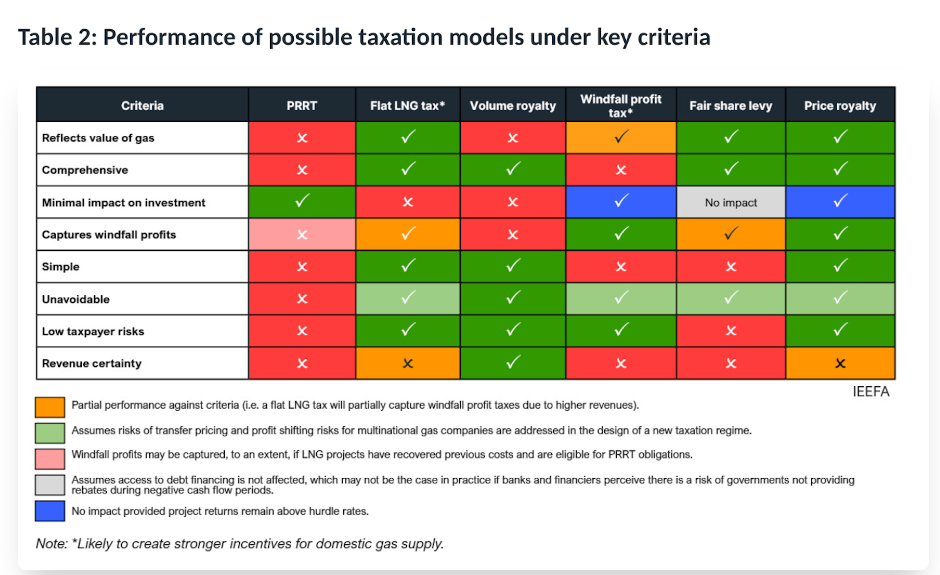This screenshot has width=940, height=575.
Task: Click the 'Unavoidable' row label
Action: tap(76, 299)
